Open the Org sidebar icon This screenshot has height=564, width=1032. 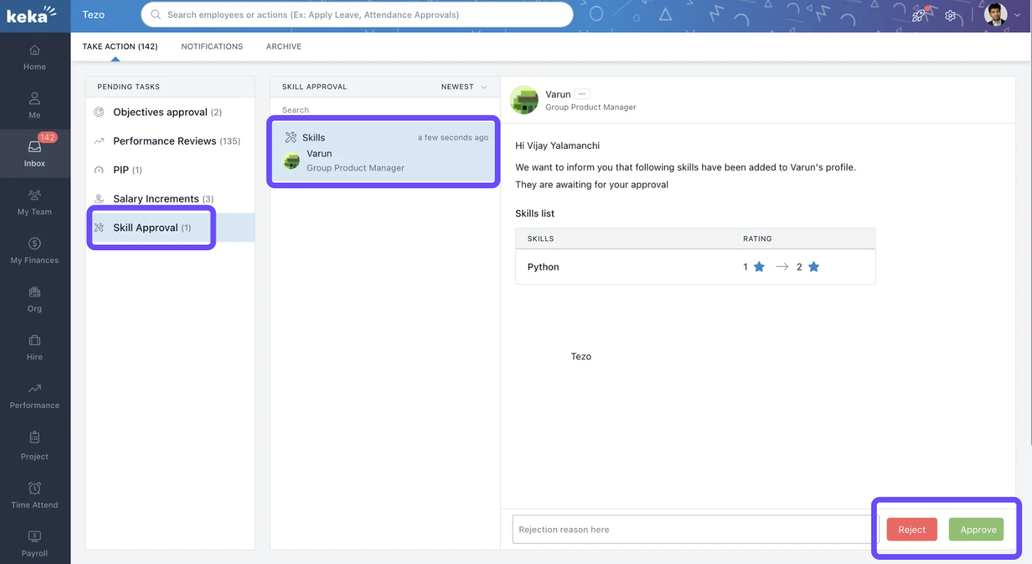tap(35, 299)
